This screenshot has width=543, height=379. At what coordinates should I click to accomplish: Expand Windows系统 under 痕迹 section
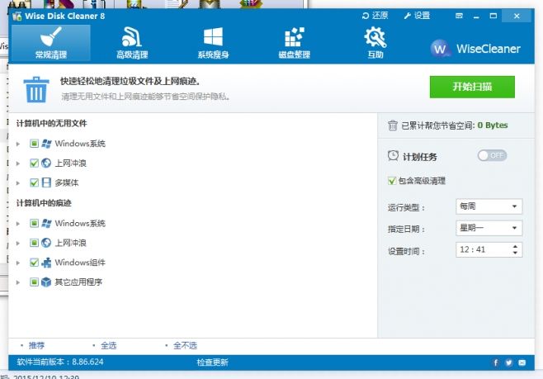[x=18, y=224]
